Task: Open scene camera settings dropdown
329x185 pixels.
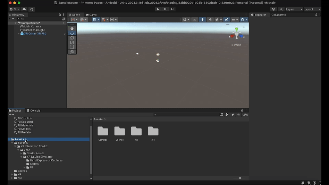Action: pyautogui.click(x=235, y=19)
